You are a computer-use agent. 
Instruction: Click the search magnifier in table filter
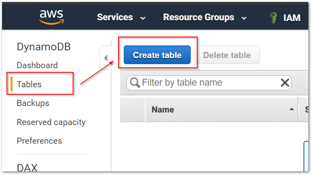pos(135,82)
